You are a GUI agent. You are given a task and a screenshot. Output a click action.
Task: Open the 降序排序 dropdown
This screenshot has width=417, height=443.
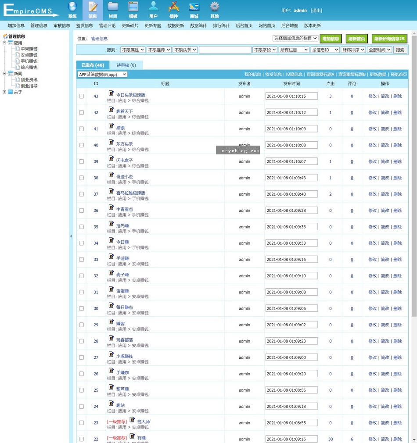[353, 50]
